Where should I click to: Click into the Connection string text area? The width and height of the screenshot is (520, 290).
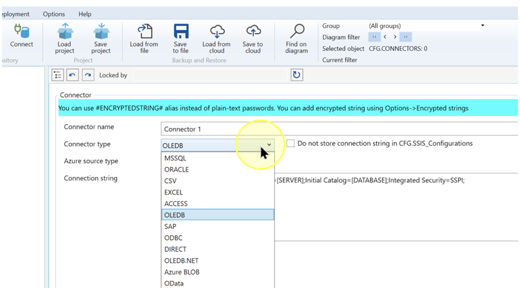coord(396,207)
